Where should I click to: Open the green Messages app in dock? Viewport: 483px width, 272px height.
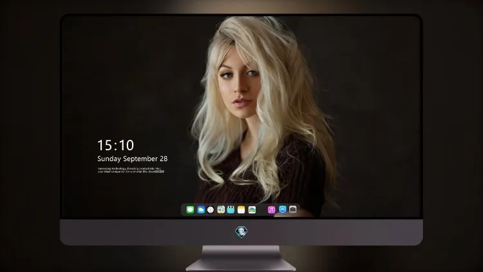190,209
